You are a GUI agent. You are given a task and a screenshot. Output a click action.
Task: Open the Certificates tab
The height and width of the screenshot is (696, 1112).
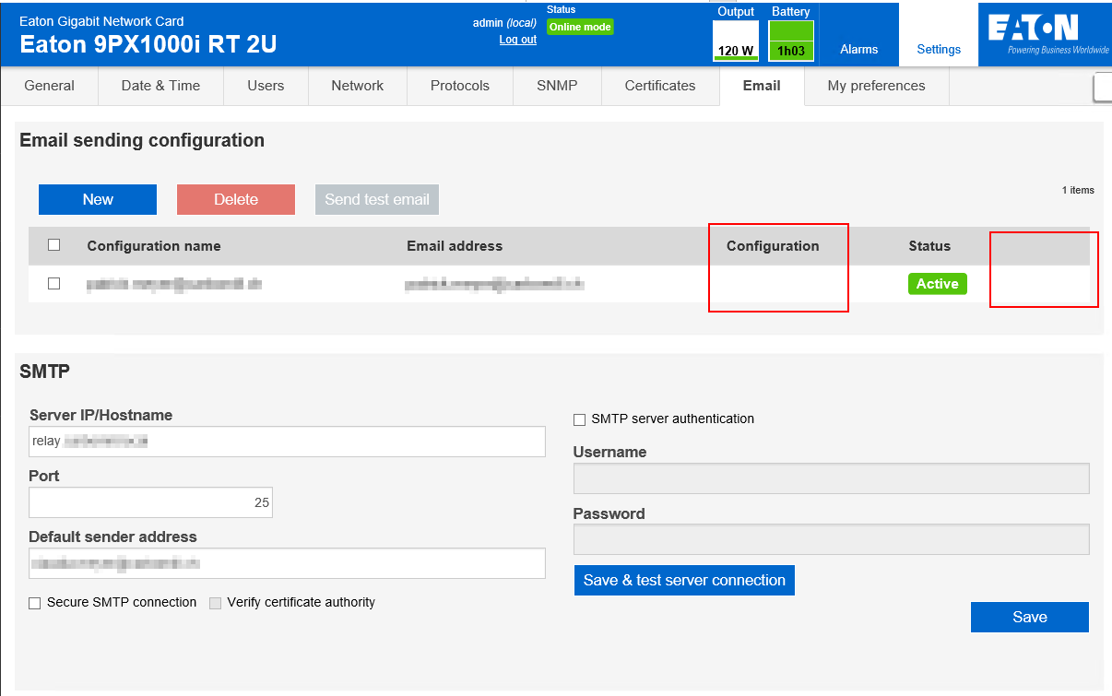(x=660, y=86)
